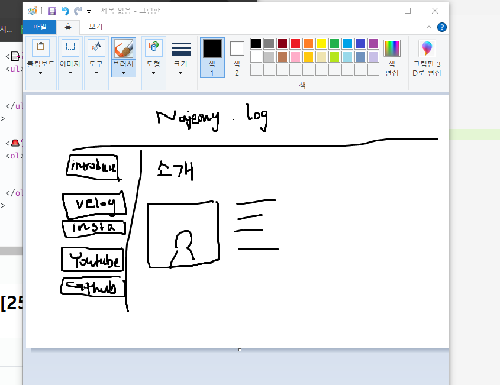The width and height of the screenshot is (500, 385).
Task: Expand the 도구 dropdown arrow
Action: tap(96, 73)
